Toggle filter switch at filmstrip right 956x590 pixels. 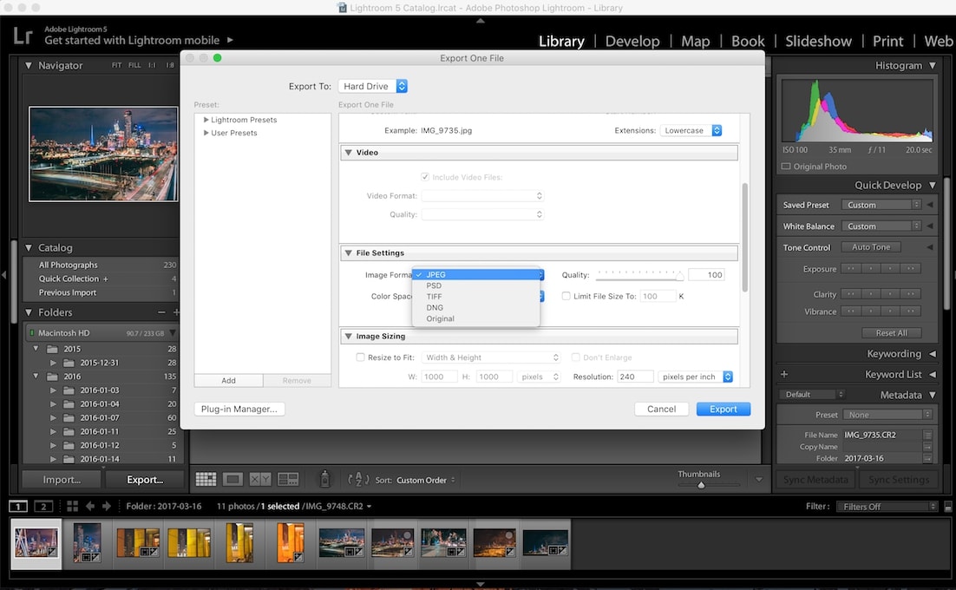[x=948, y=507]
